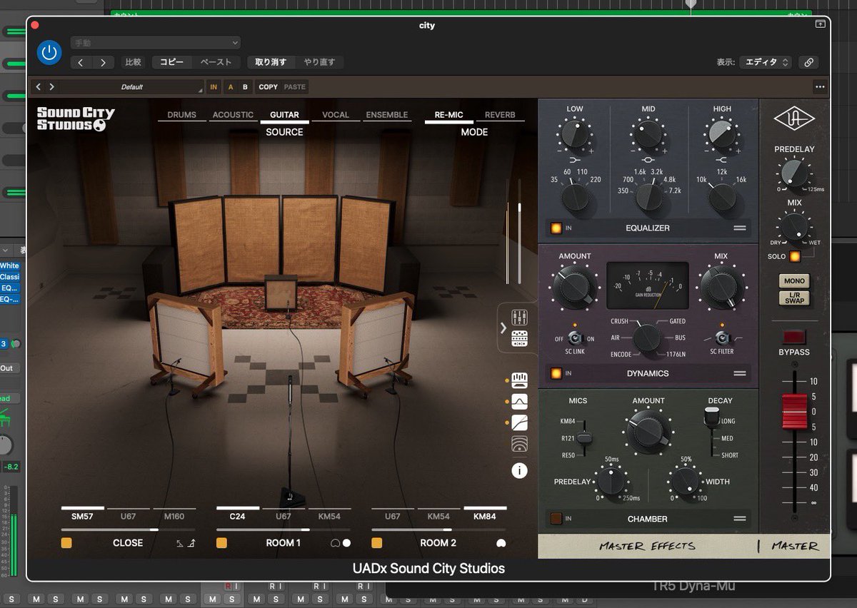
Task: Select ROOM 1 outlined polar pattern icon
Action: [335, 543]
